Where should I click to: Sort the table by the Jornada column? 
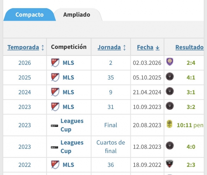tap(109, 47)
